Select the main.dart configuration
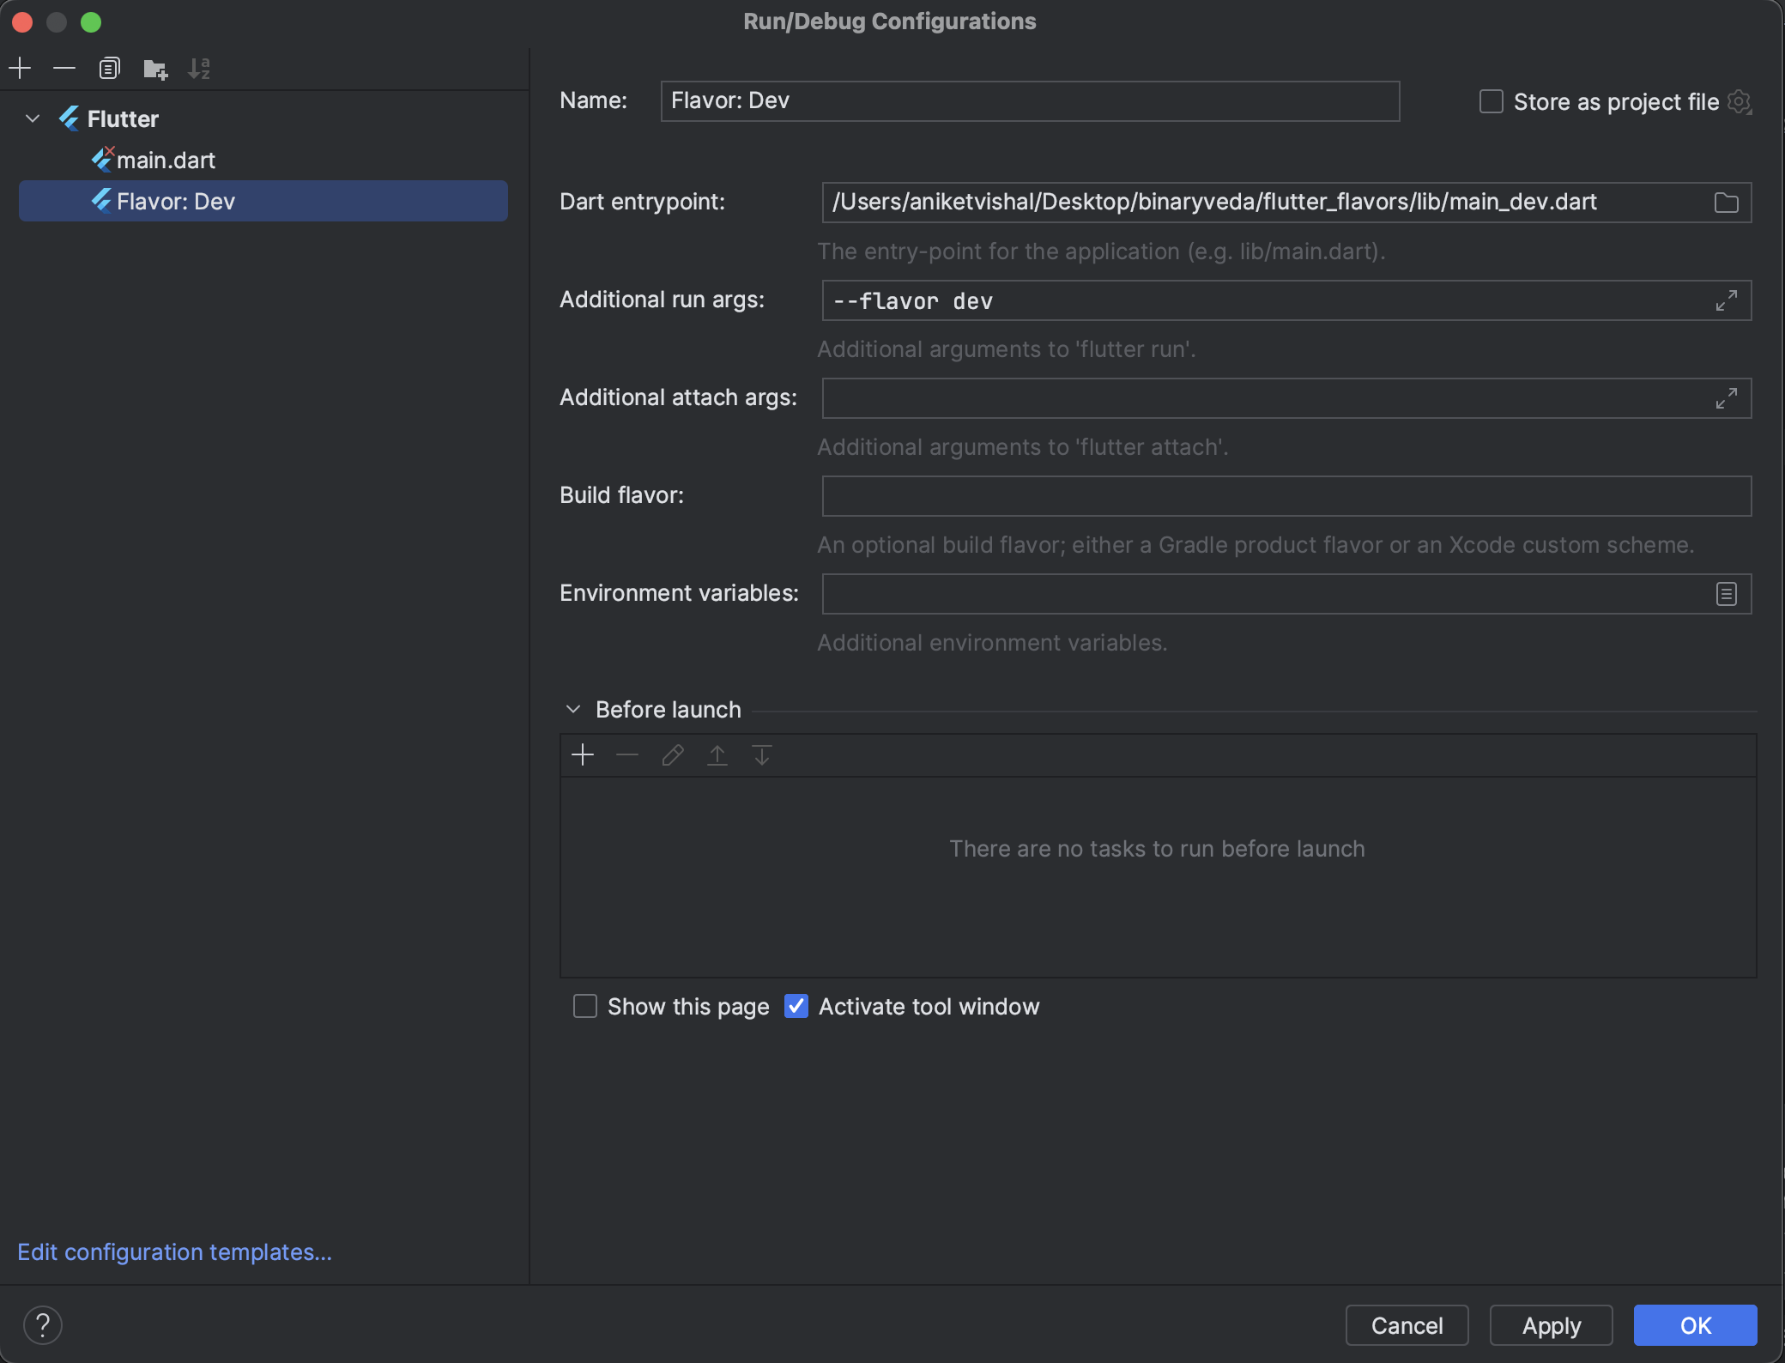Screen dimensions: 1785x1363 pyautogui.click(x=263, y=160)
